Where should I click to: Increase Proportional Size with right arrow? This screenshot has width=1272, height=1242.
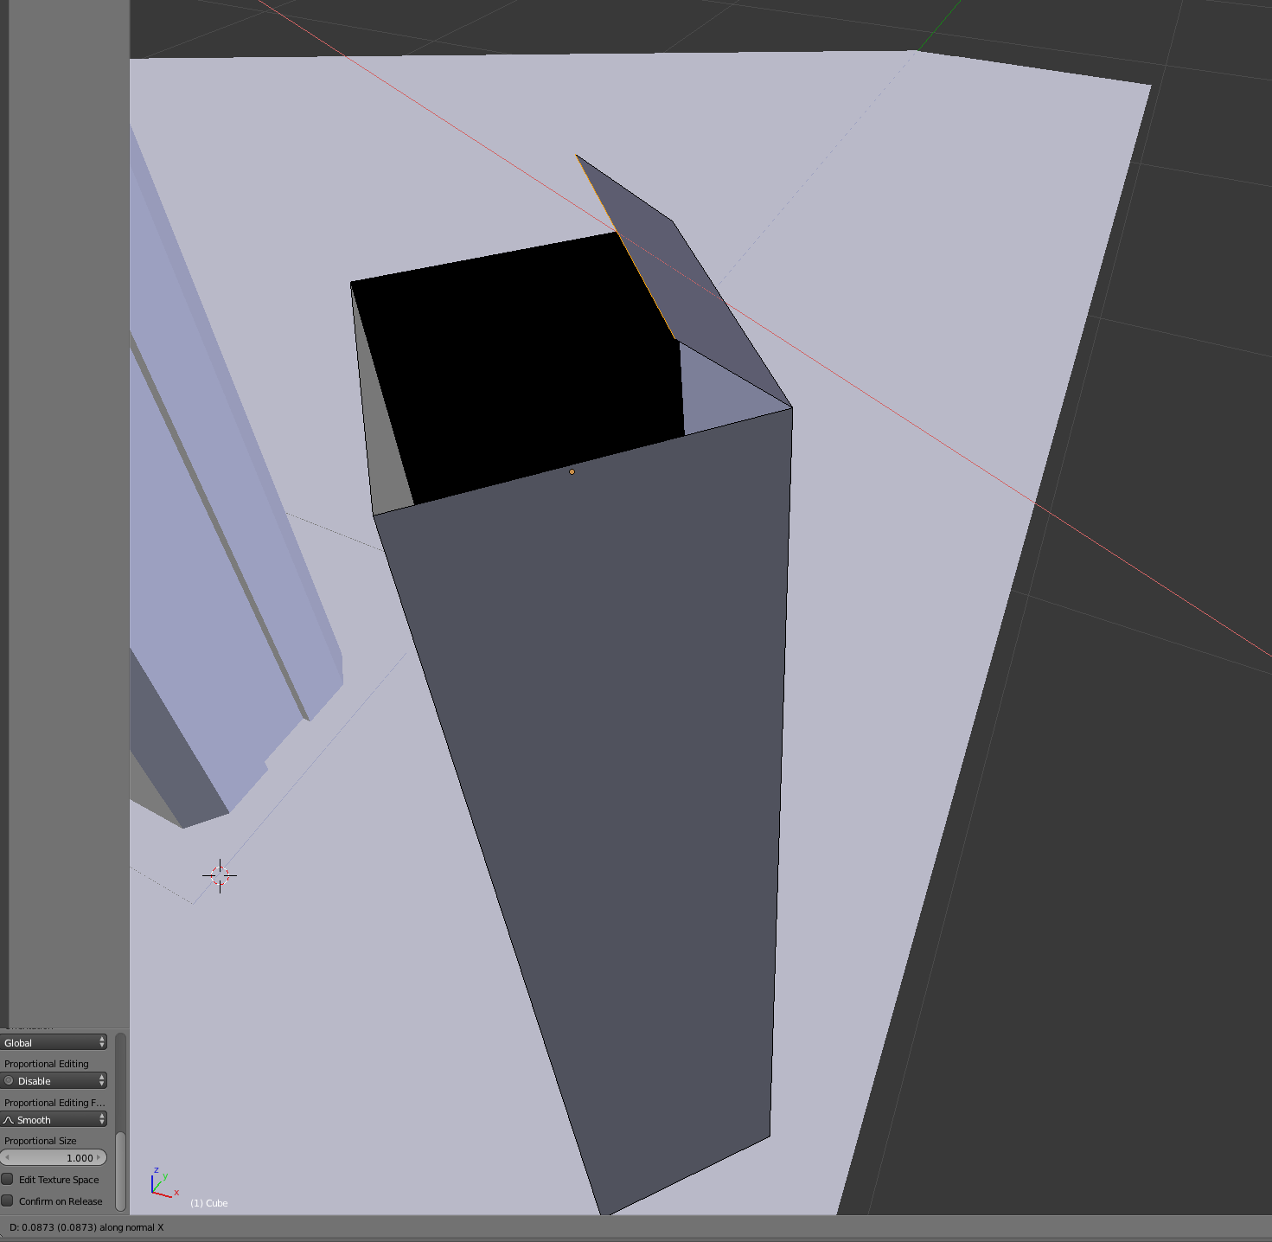tap(99, 1158)
